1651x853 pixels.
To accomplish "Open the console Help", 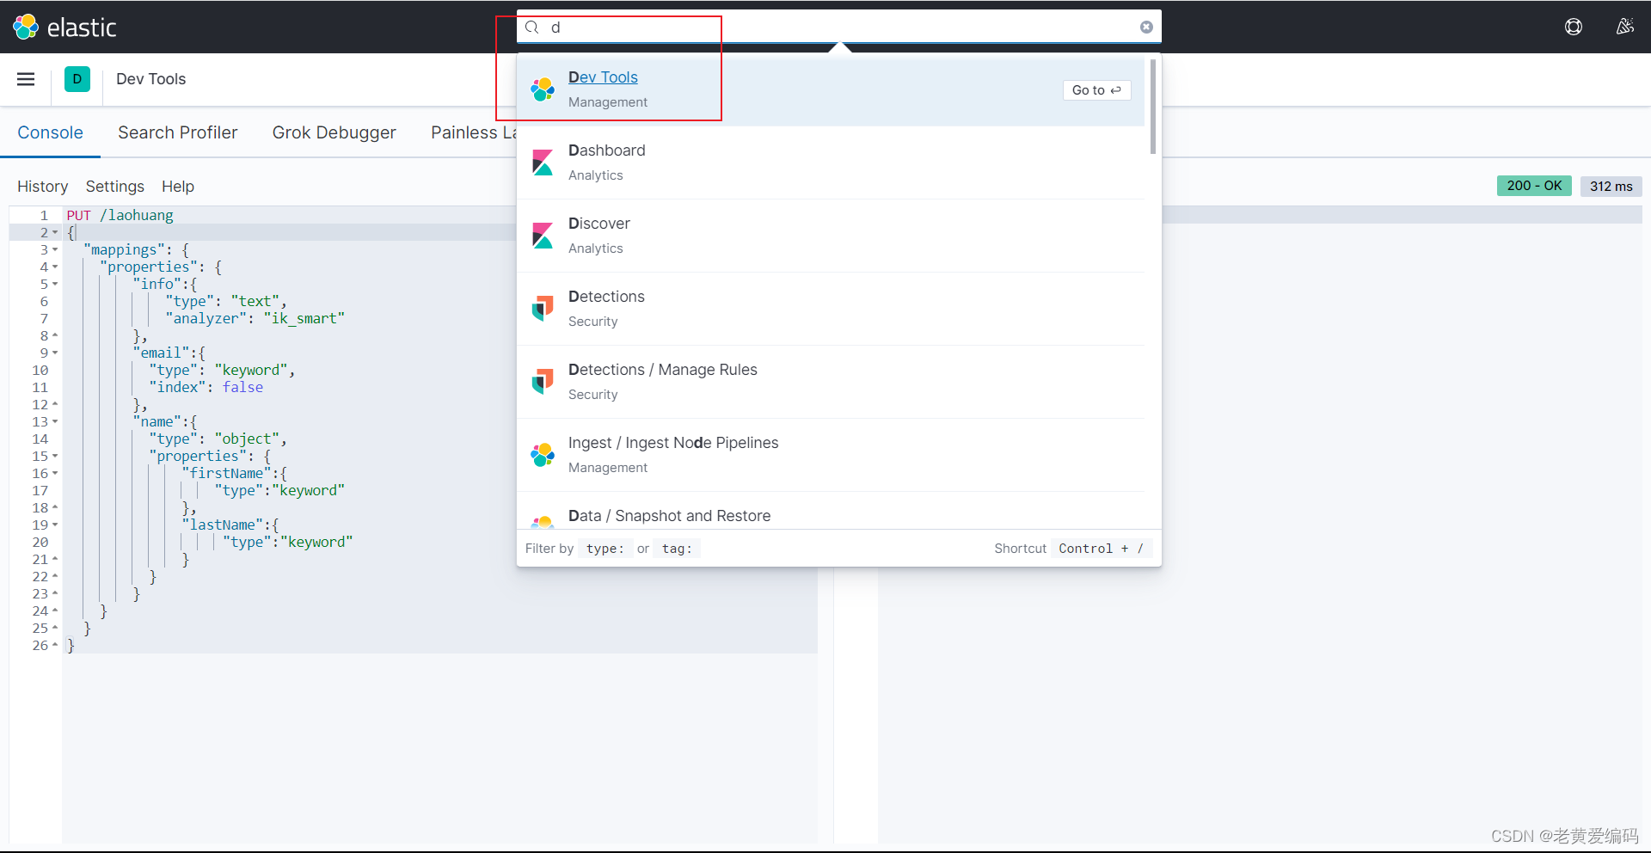I will coord(178,187).
